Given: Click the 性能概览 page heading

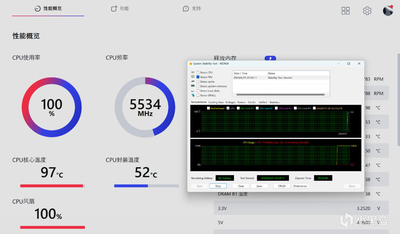Looking at the screenshot, I should [26, 36].
